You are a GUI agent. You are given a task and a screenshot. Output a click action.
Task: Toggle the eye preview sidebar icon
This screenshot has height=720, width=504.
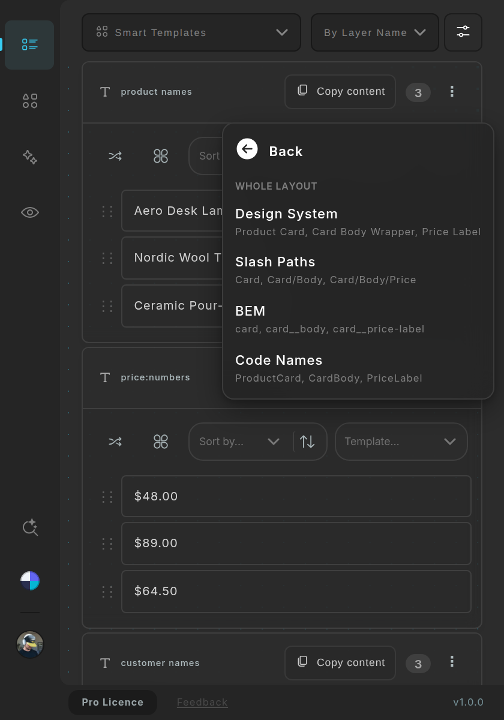29,212
